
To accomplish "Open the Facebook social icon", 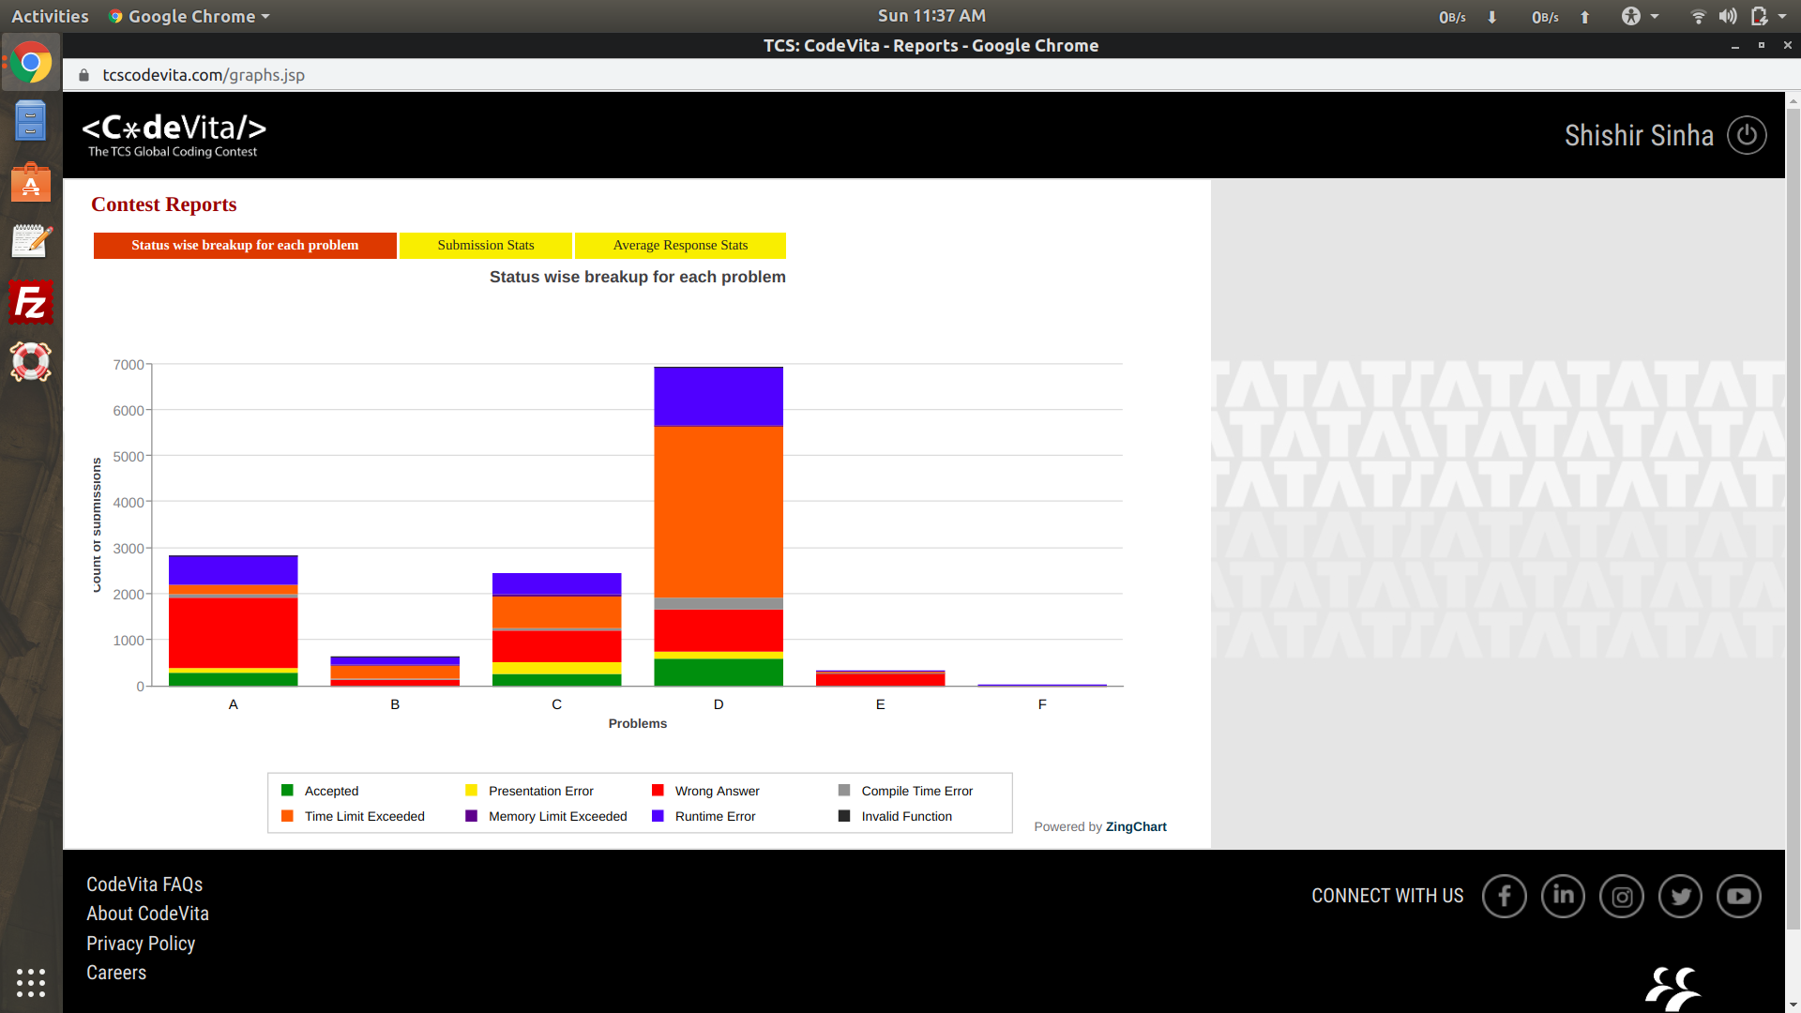I will 1504,896.
